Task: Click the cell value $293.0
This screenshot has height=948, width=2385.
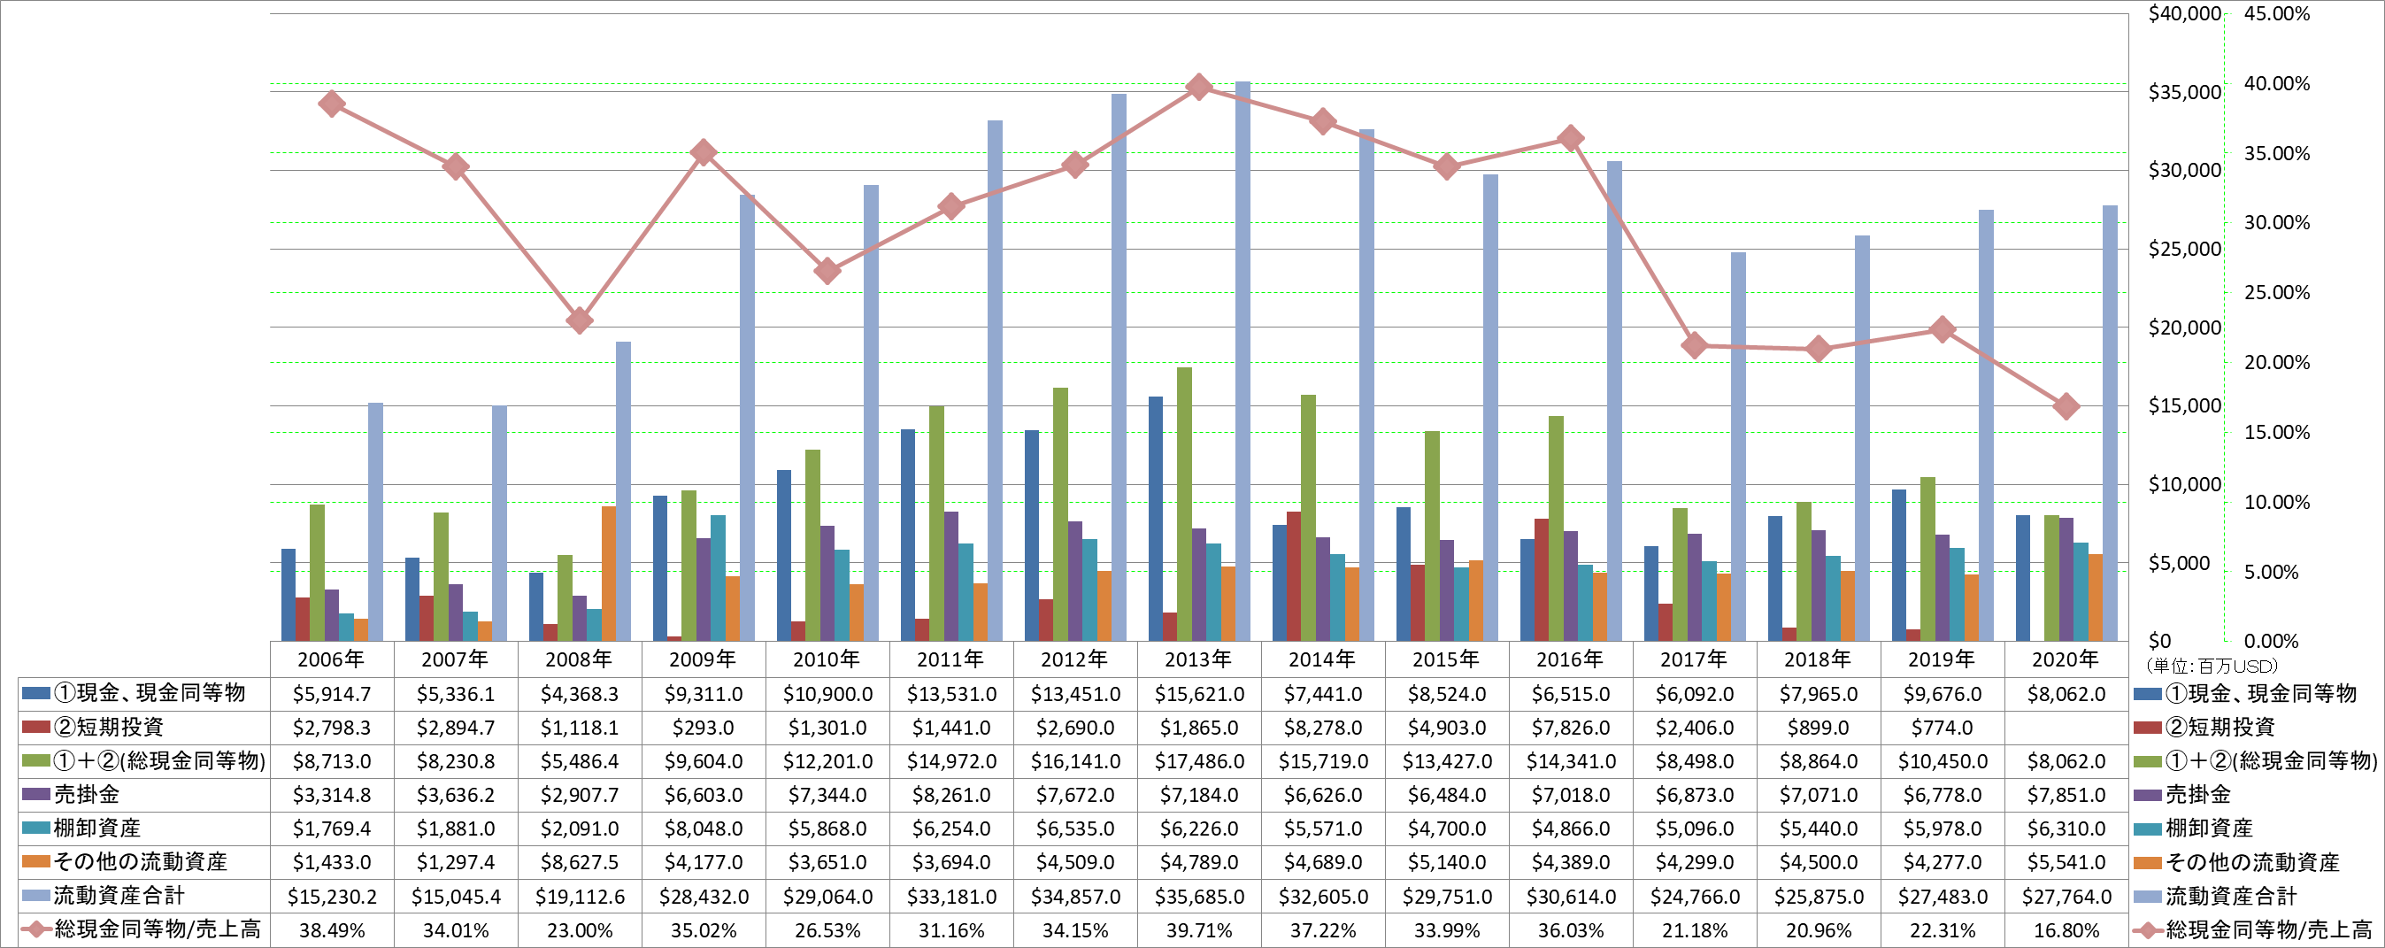Action: [x=703, y=728]
